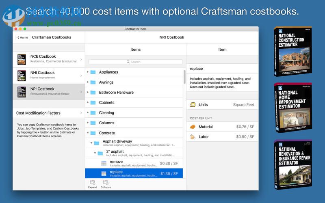Screen dimensions: 325x203
Task: Select the NRI Costbook book icon
Action: (x=22, y=92)
